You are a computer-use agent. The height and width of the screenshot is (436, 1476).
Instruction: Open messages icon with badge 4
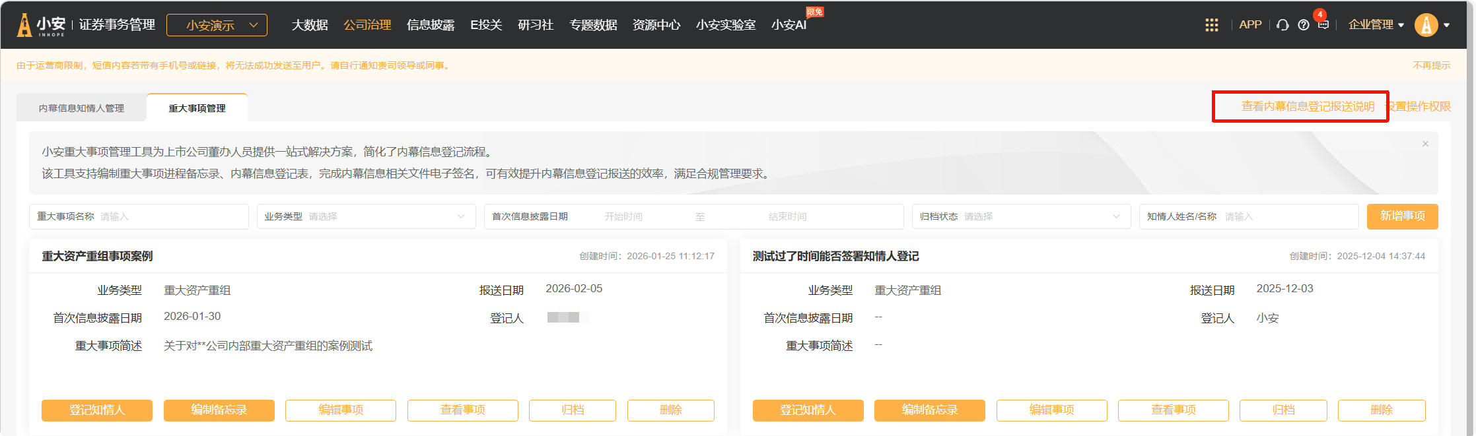[1323, 24]
